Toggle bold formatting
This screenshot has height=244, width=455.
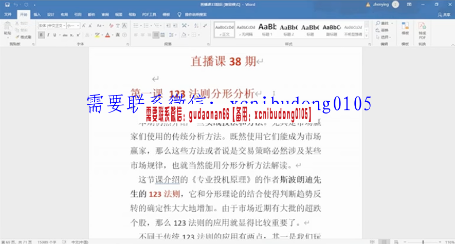41,35
